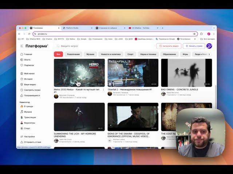Open site info icon in address bar
The width and height of the screenshot is (233, 174).
[x=35, y=34]
